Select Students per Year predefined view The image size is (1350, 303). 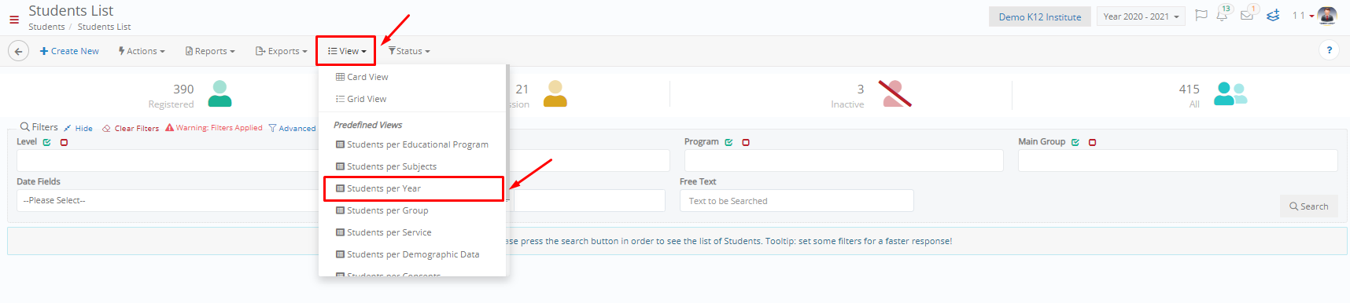[x=414, y=188]
